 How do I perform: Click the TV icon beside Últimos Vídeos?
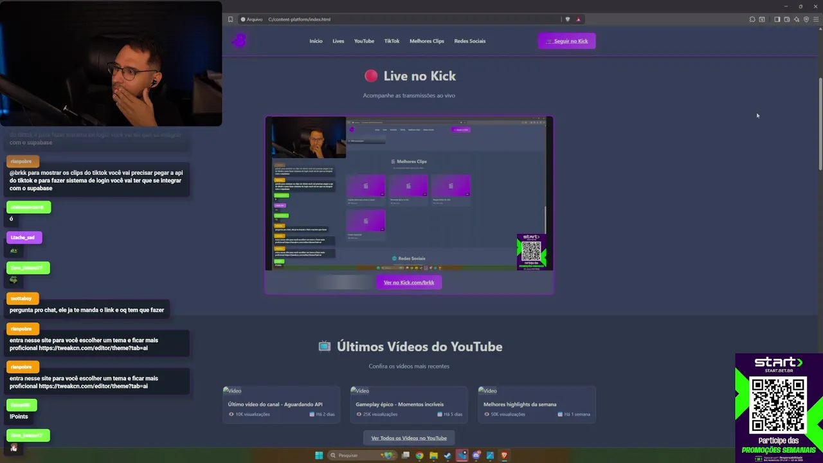325,347
